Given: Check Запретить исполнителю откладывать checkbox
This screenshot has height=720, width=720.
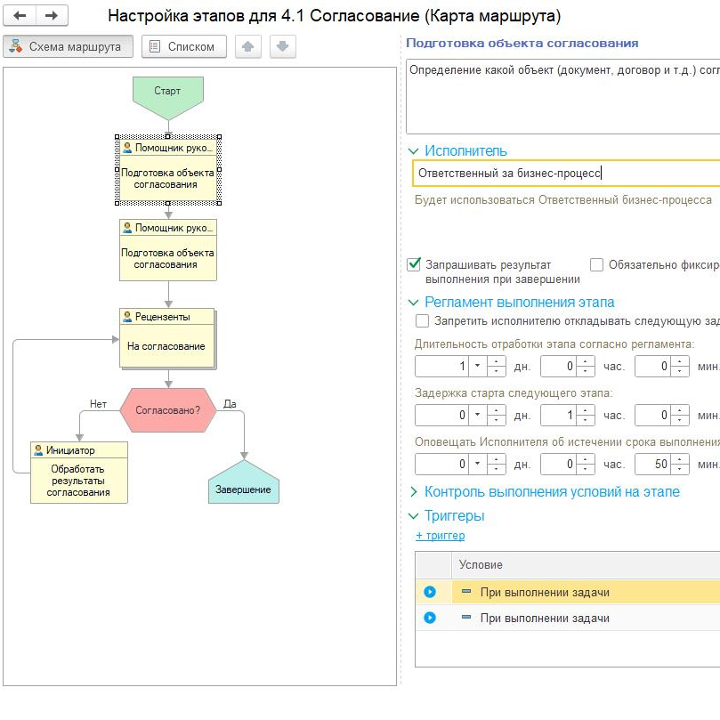Looking at the screenshot, I should click(x=423, y=320).
